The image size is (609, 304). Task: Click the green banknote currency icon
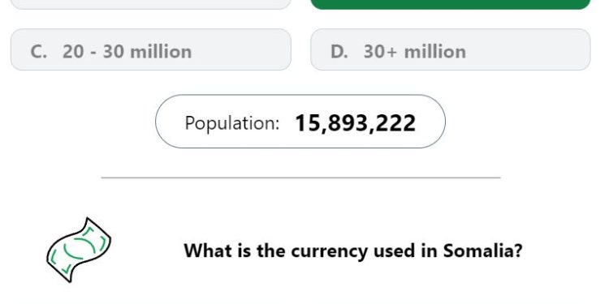[79, 250]
